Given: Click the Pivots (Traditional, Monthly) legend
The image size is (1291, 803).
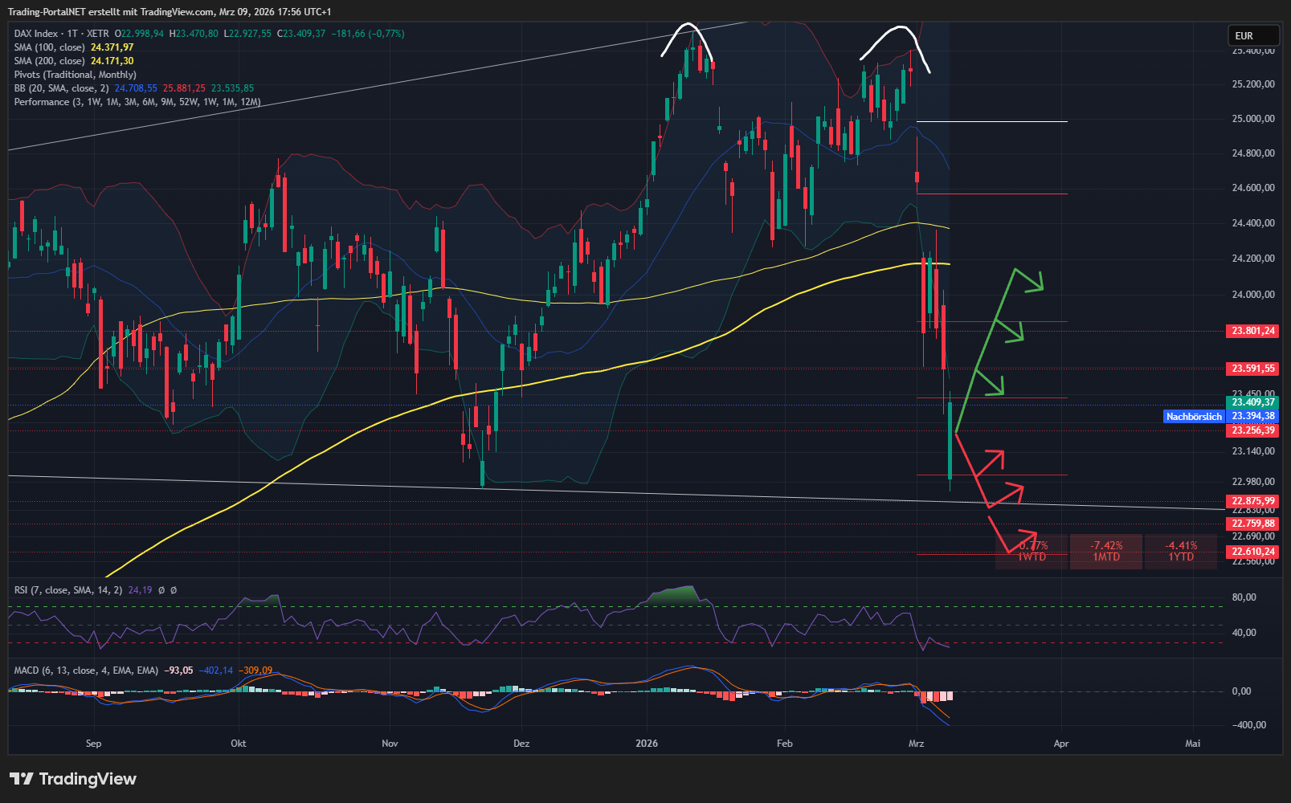Looking at the screenshot, I should (x=75, y=75).
